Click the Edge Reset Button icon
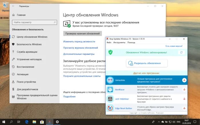 point(110,108)
